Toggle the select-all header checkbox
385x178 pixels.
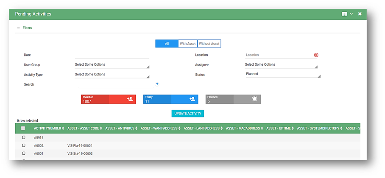point(23,128)
